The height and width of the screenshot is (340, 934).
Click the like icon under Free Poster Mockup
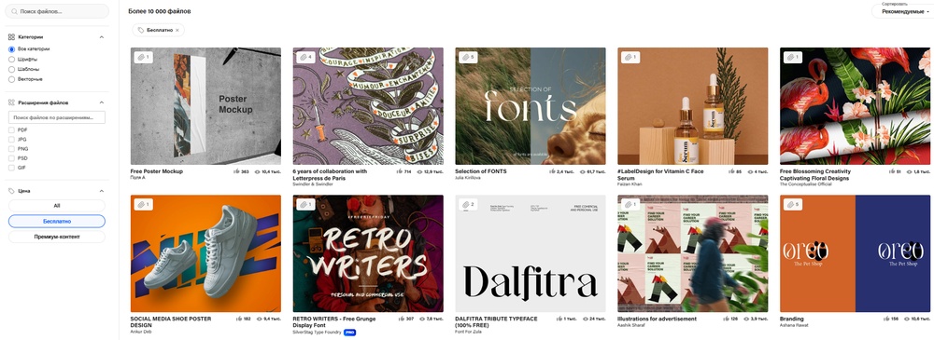[237, 171]
